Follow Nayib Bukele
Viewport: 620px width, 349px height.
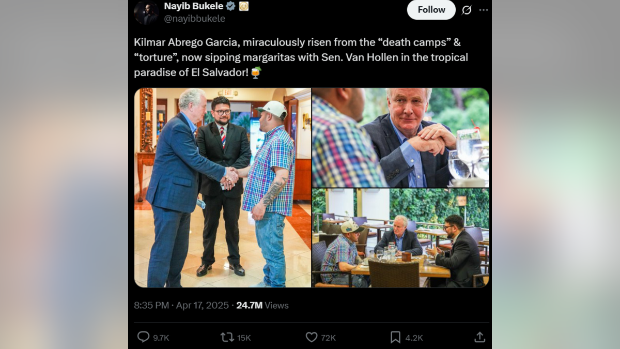[x=431, y=10]
